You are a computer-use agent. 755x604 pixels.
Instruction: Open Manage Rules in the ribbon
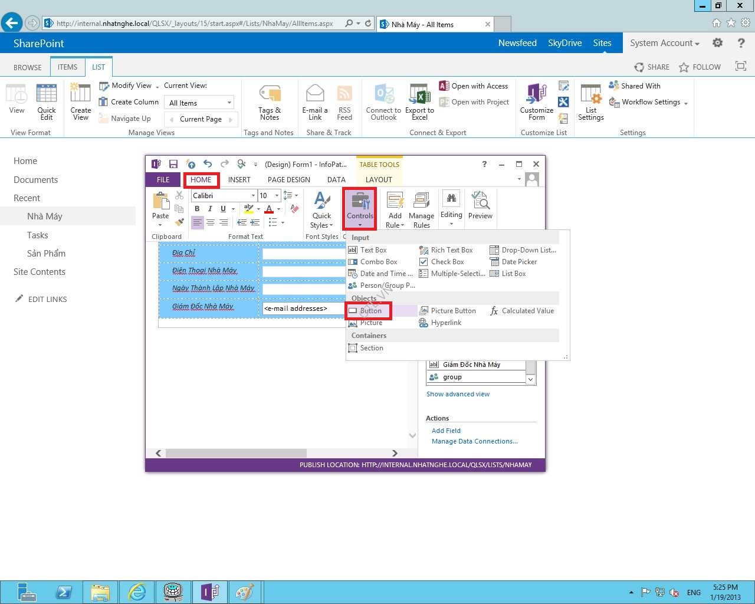tap(421, 209)
